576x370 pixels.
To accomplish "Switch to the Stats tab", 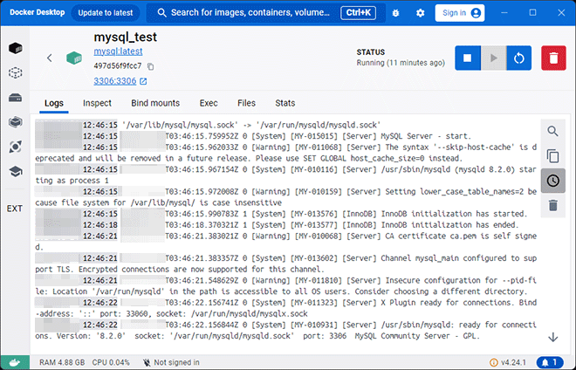I will pyautogui.click(x=285, y=103).
